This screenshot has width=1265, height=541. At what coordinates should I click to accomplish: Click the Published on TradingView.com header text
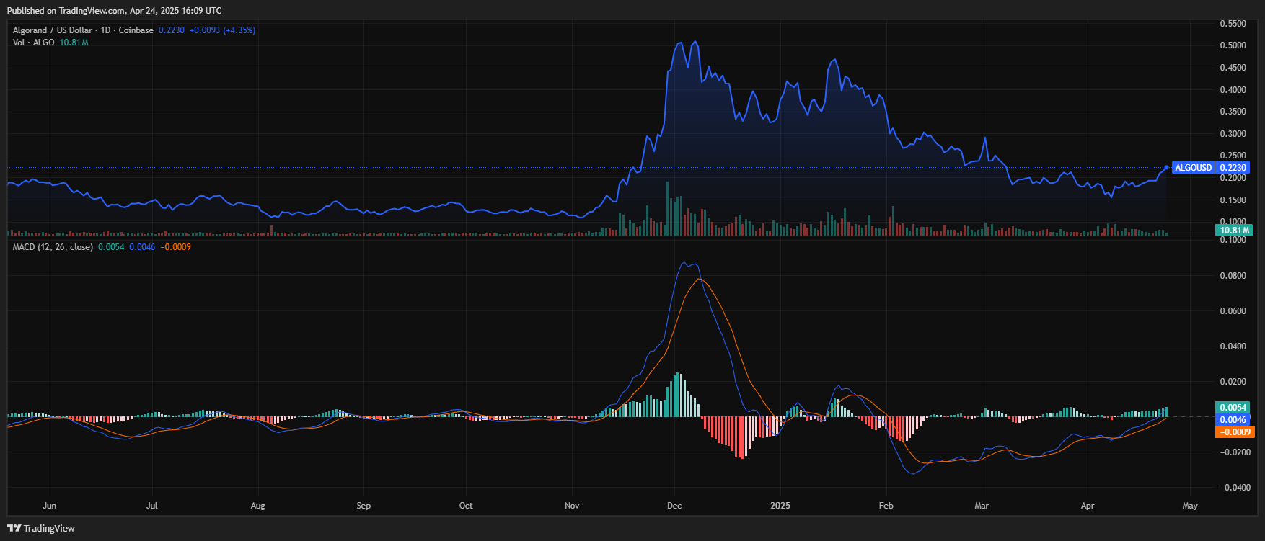114,11
